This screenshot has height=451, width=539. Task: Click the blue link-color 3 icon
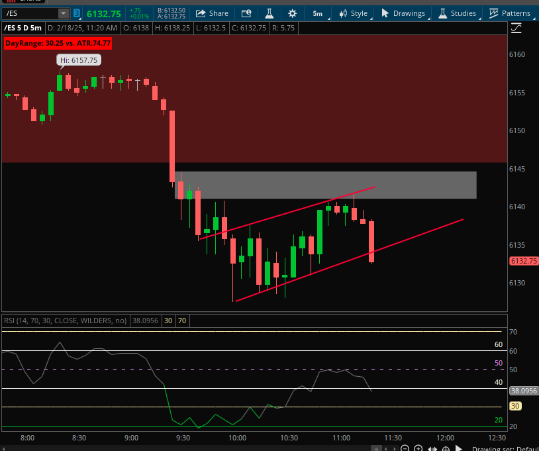pos(76,13)
